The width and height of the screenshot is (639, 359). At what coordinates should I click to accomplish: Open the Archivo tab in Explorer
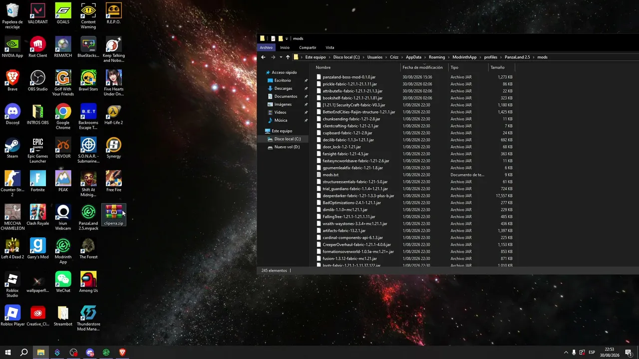(x=266, y=47)
